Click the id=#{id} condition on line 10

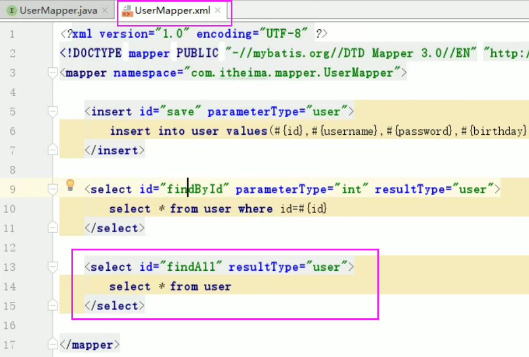pos(304,209)
